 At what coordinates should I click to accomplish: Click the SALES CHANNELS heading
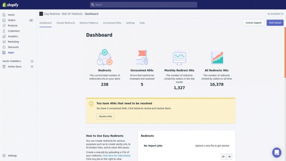11,61
